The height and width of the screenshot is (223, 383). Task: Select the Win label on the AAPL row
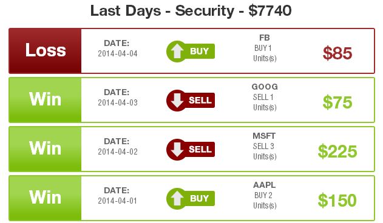(x=45, y=198)
